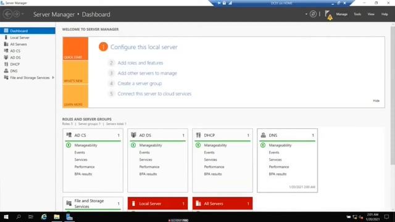Open the Learn More tile
This screenshot has width=395, height=222.
(75, 96)
